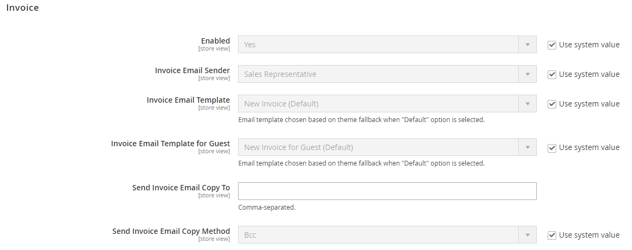Screen dimensions: 632x250
Task: Click the Copy Method dropdown arrow icon
Action: pyautogui.click(x=527, y=234)
